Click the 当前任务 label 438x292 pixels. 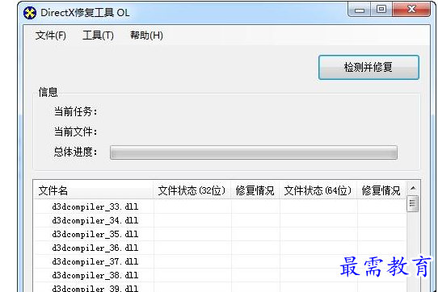pyautogui.click(x=76, y=111)
